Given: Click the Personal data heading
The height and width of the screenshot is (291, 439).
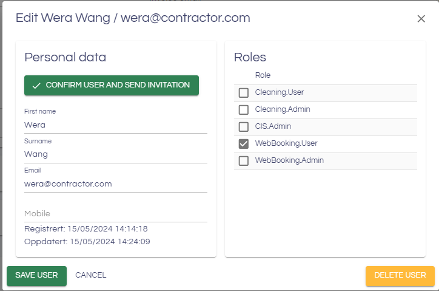Looking at the screenshot, I should point(65,58).
